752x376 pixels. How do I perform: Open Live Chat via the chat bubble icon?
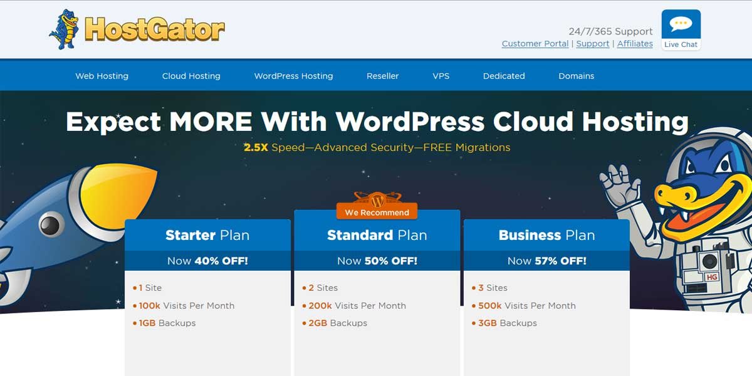tap(681, 24)
